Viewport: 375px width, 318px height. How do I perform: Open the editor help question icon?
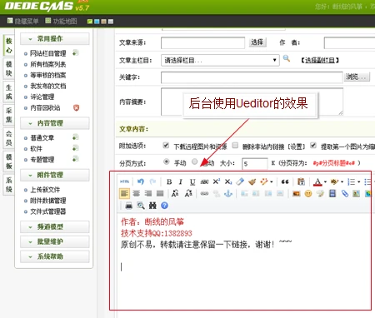pos(164,206)
